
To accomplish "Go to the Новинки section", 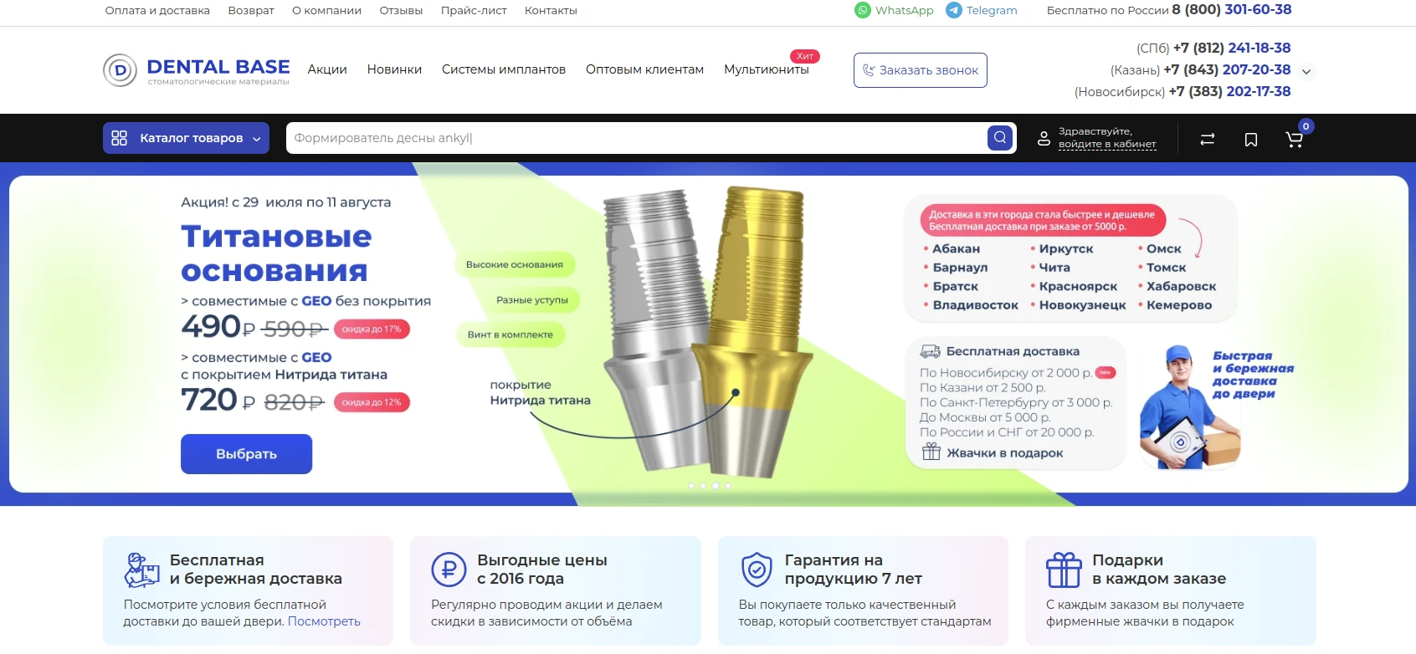I will 394,69.
